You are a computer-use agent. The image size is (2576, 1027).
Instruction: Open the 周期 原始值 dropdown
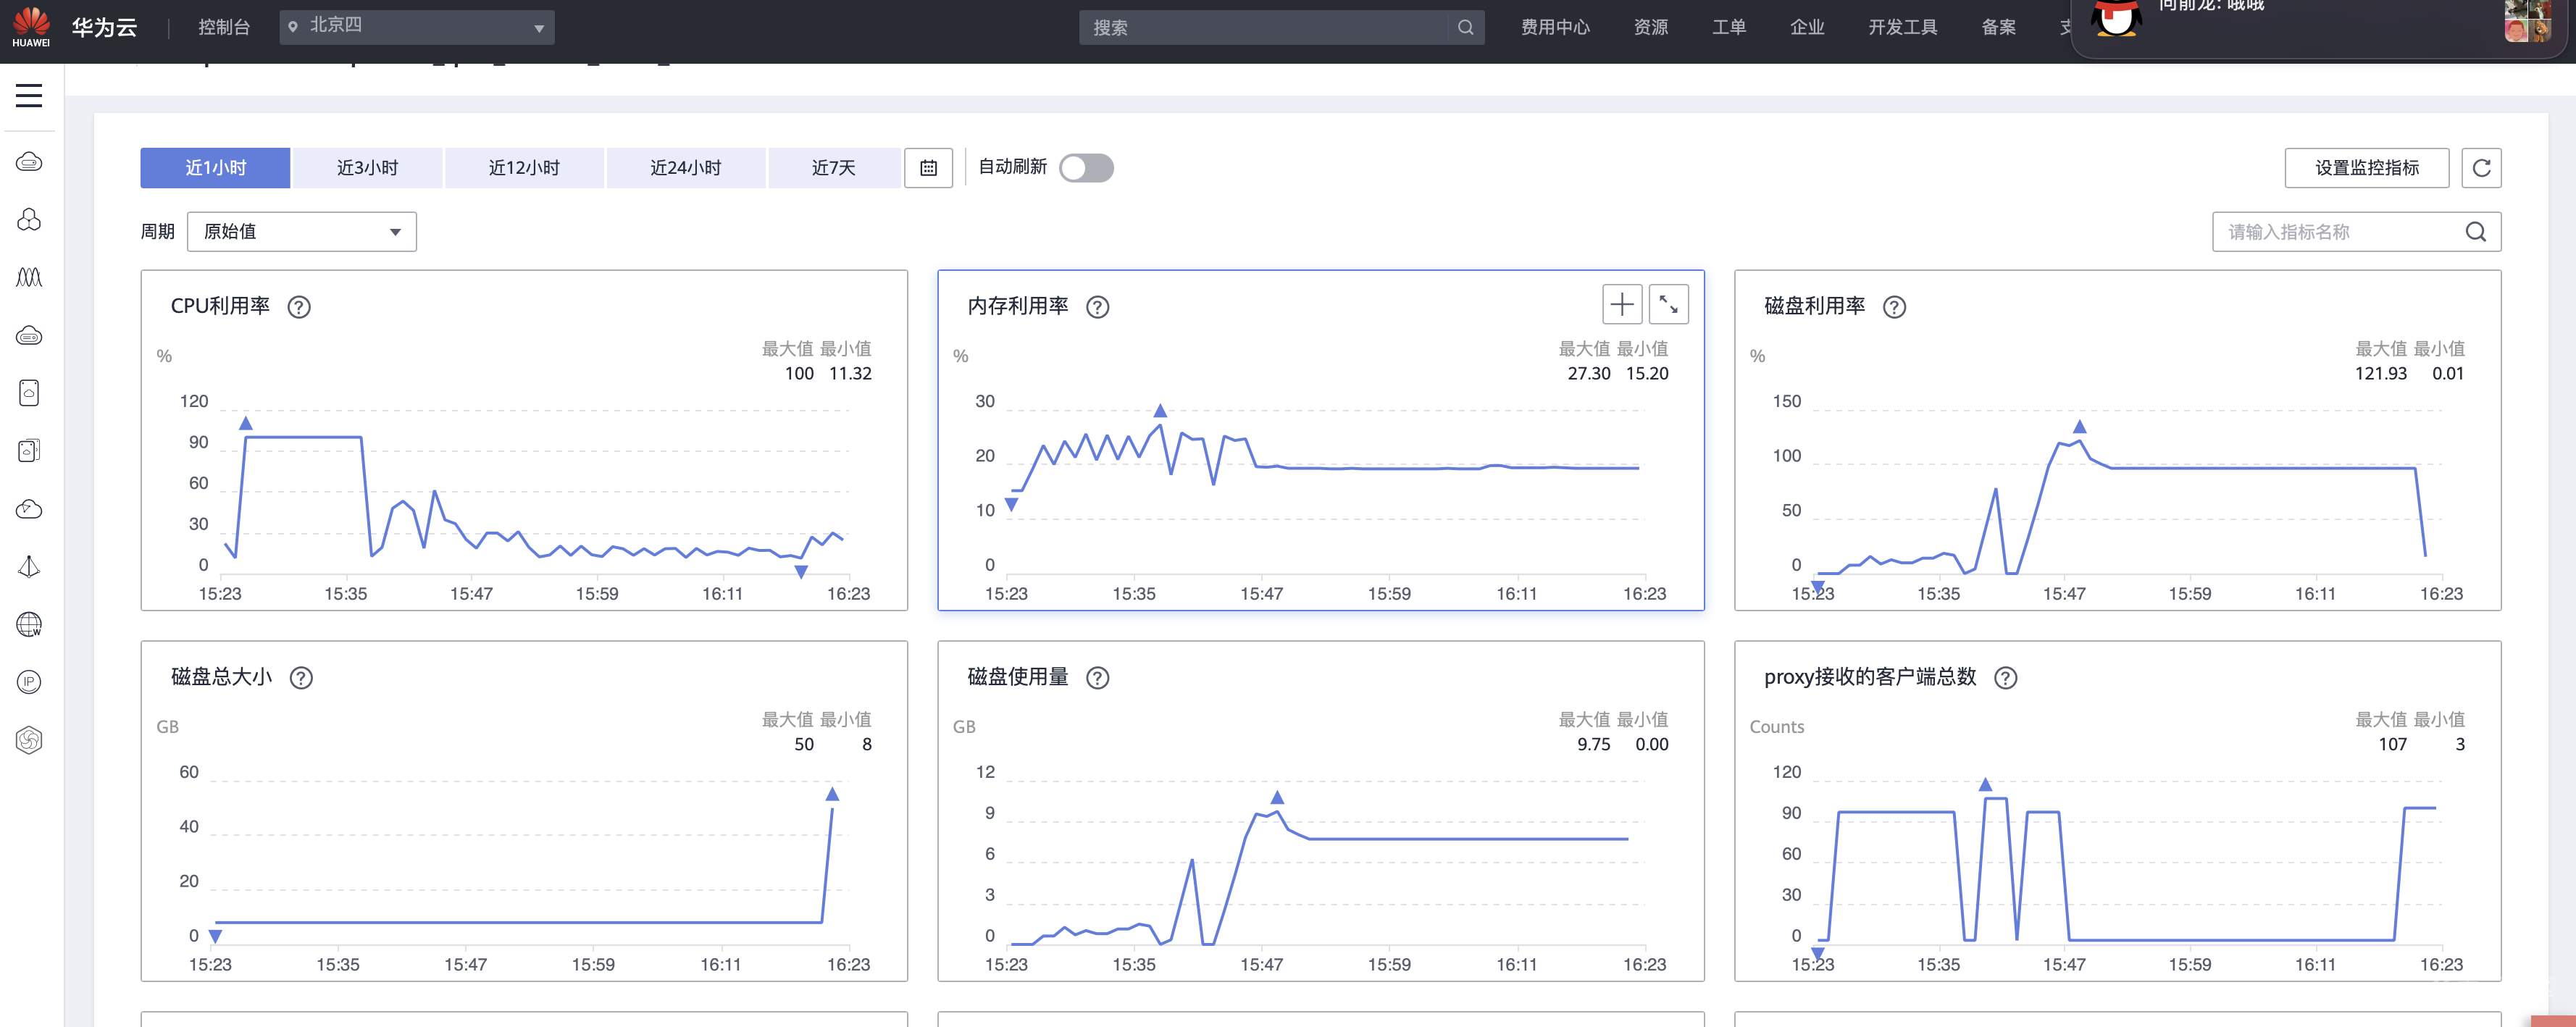pyautogui.click(x=301, y=232)
